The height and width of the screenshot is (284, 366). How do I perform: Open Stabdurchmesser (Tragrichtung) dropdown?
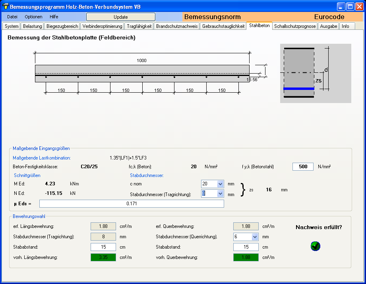click(x=221, y=194)
